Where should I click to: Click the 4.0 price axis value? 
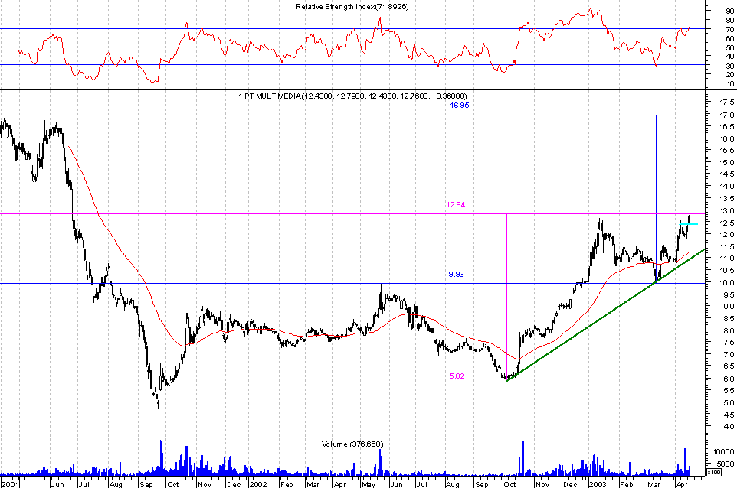[728, 427]
